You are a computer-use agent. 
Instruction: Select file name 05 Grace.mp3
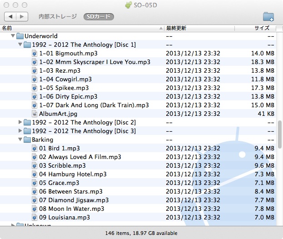point(59,183)
